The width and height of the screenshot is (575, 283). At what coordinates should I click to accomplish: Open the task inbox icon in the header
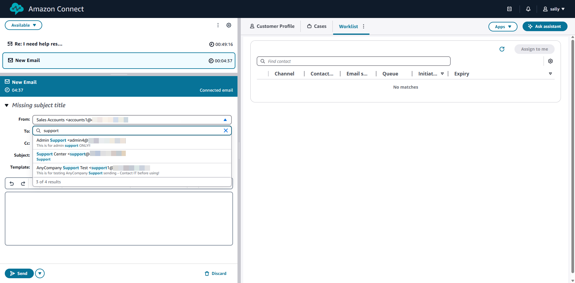click(x=510, y=9)
